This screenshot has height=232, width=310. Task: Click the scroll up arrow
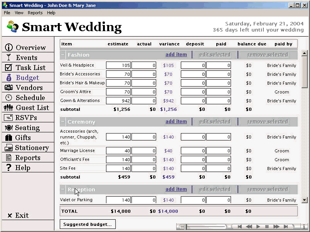pyautogui.click(x=305, y=53)
